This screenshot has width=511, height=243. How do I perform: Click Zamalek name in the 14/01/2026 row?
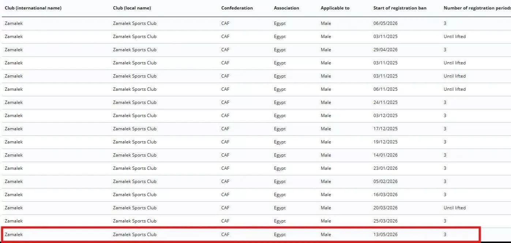[x=14, y=155]
